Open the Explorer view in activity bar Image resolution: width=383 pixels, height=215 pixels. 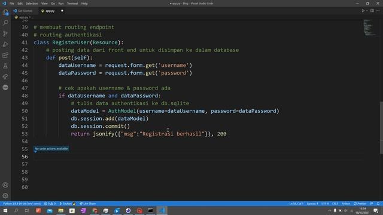[x=5, y=12]
